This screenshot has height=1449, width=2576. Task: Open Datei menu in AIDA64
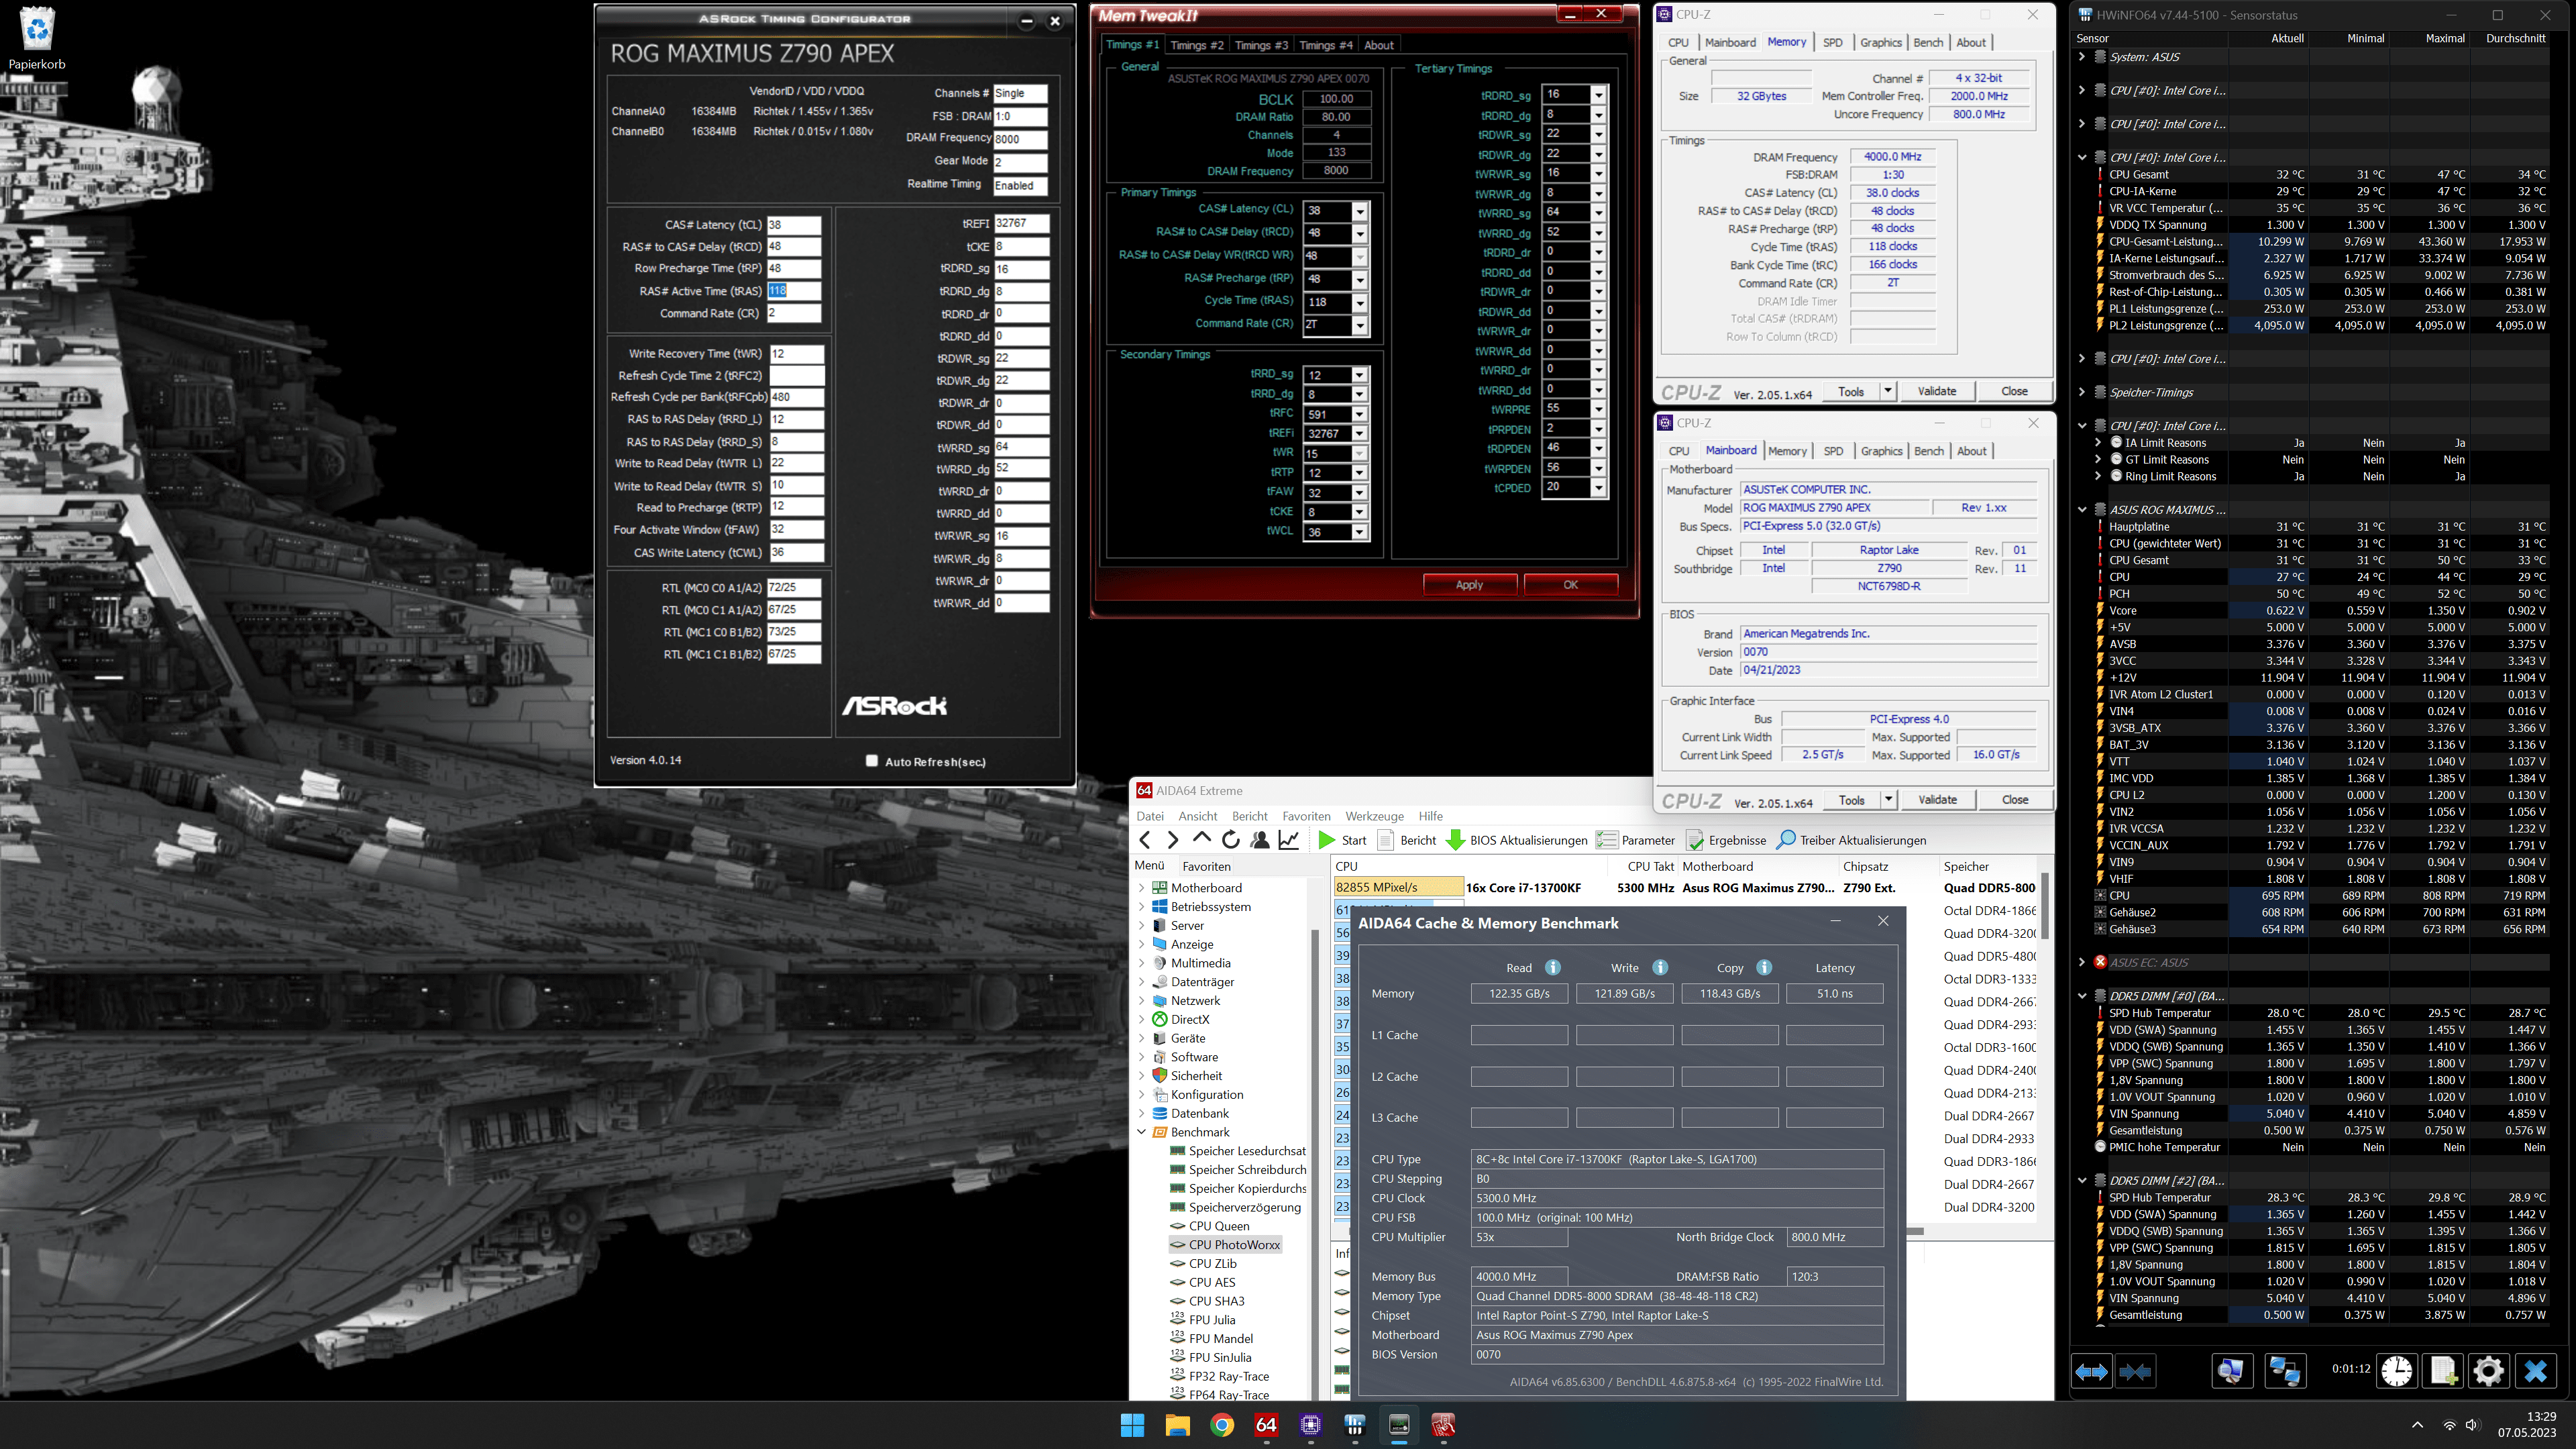tap(1150, 816)
